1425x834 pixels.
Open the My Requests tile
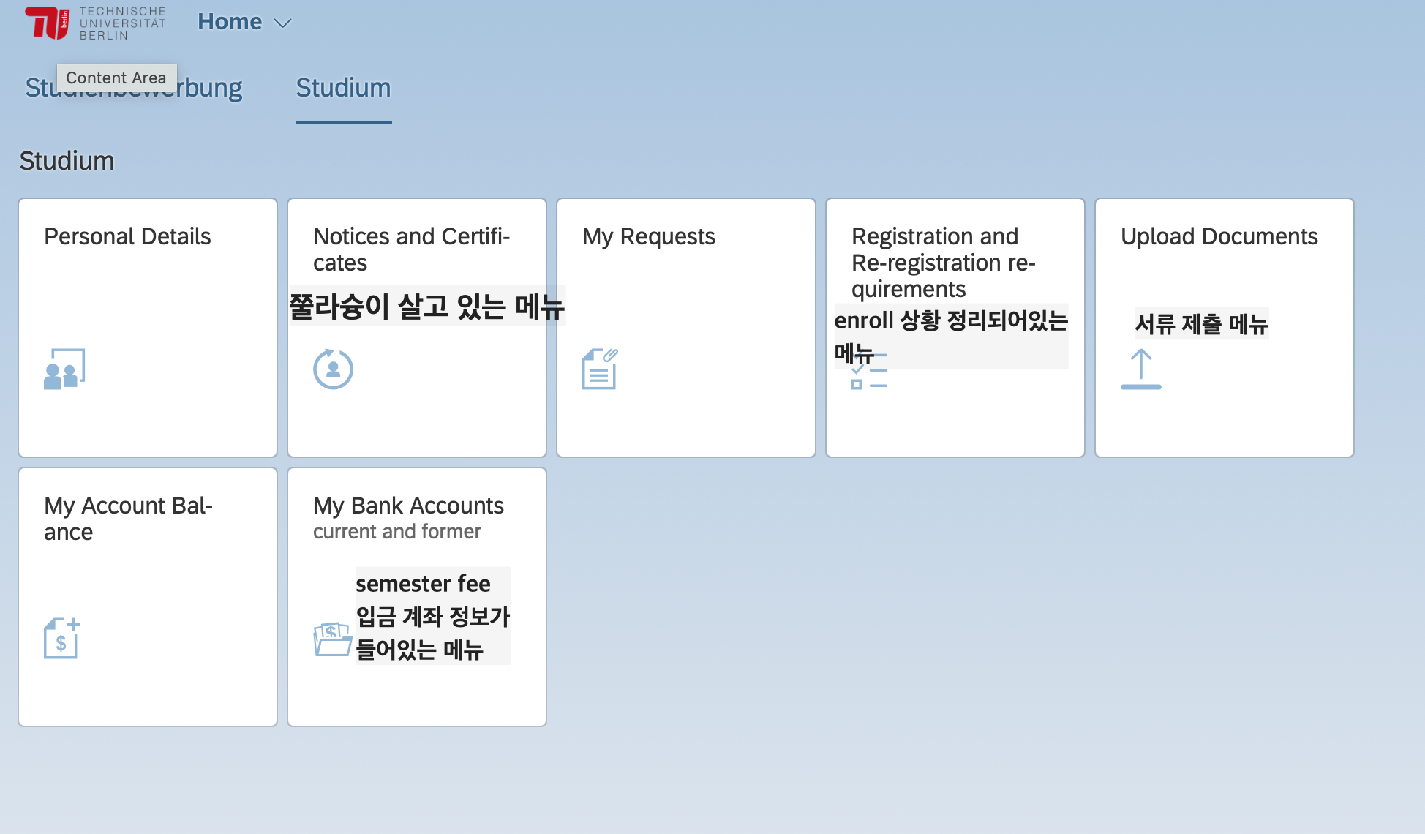point(648,236)
